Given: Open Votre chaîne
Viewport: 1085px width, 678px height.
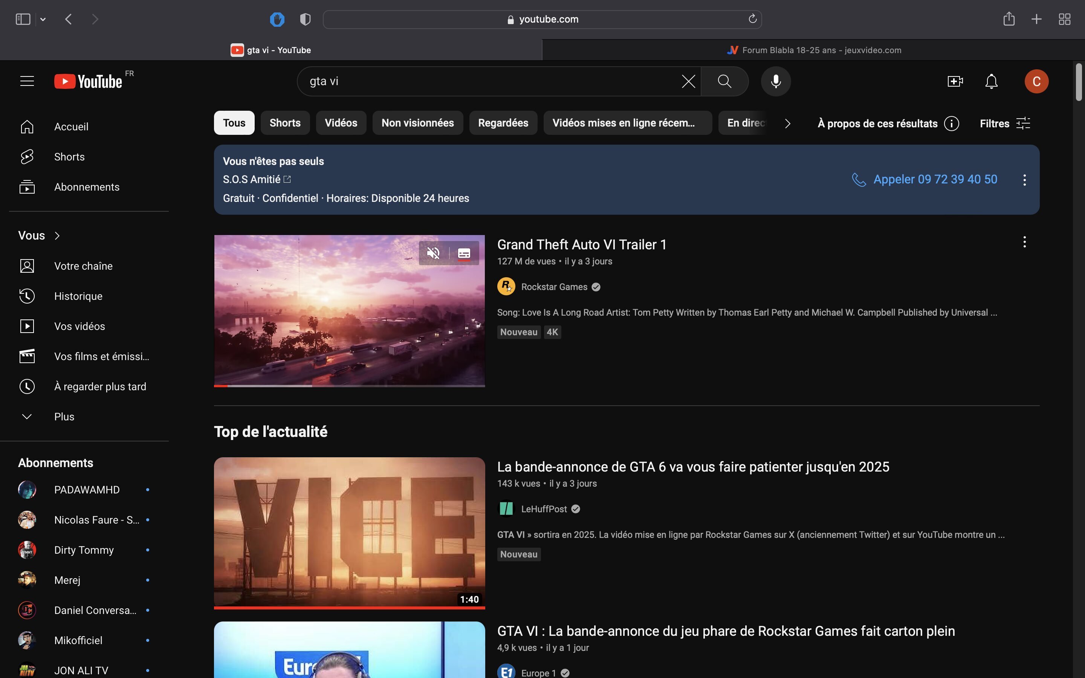Looking at the screenshot, I should pos(89,266).
